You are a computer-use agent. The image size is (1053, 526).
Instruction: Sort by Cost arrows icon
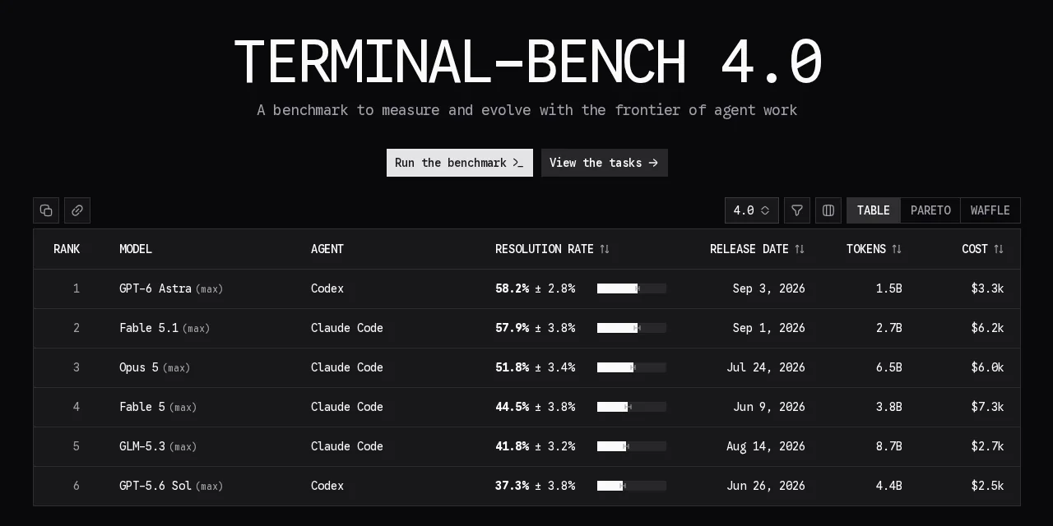999,249
